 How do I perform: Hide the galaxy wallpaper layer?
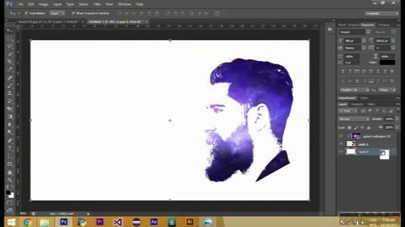(341, 136)
